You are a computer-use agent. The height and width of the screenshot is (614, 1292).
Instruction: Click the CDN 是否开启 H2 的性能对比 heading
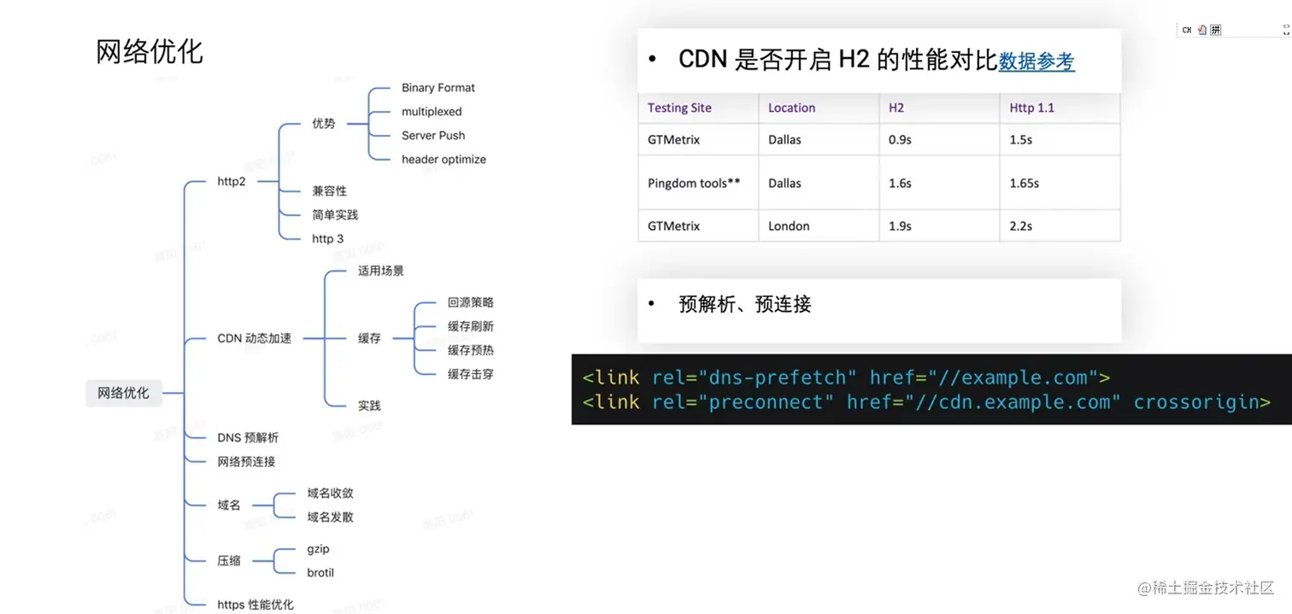tap(837, 60)
